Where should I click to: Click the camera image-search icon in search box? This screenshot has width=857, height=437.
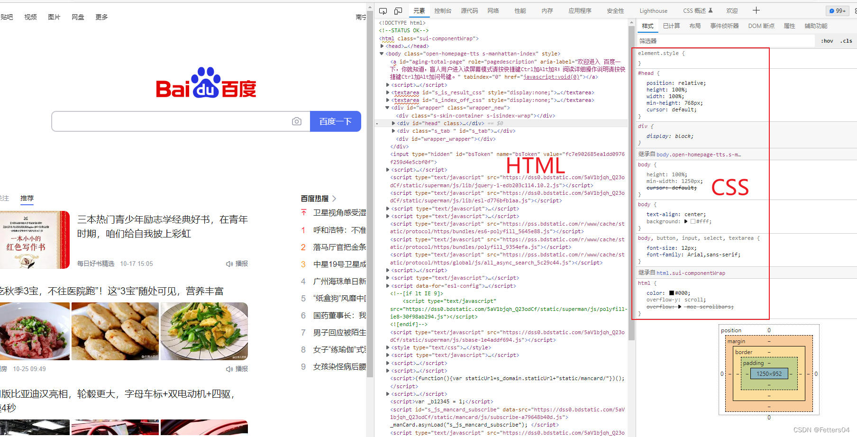coord(297,121)
